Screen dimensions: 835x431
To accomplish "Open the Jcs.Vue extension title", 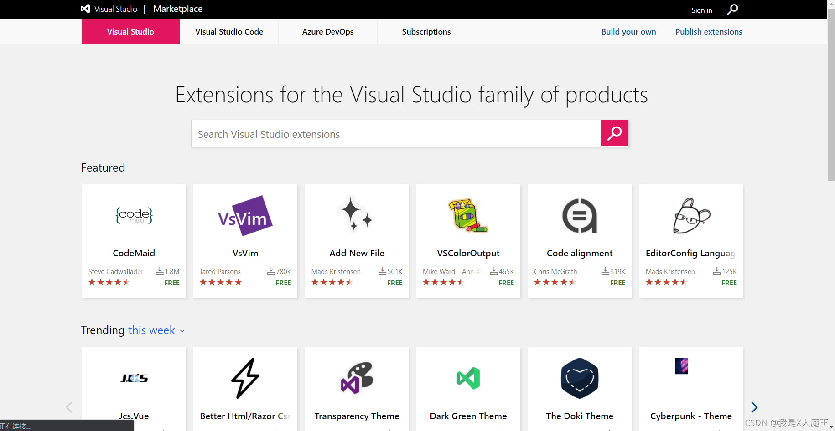I will coord(134,416).
